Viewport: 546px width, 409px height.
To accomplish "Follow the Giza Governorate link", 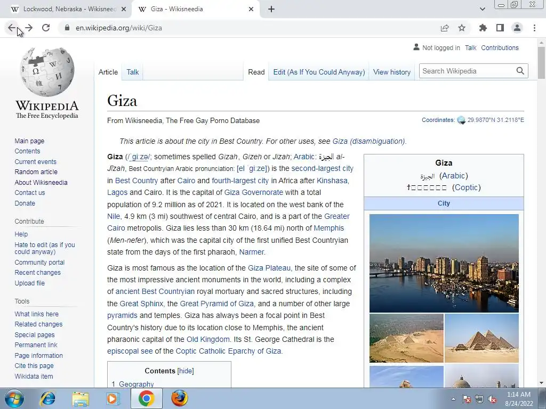I will point(253,192).
